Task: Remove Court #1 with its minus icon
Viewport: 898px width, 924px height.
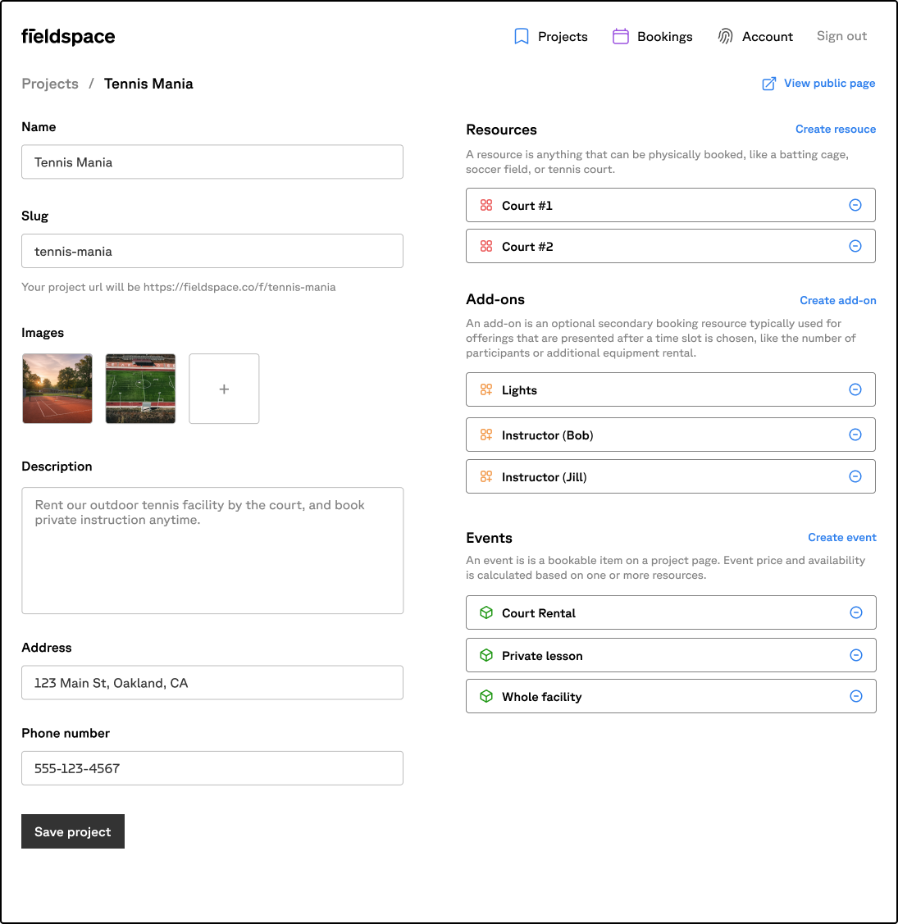Action: coord(855,205)
